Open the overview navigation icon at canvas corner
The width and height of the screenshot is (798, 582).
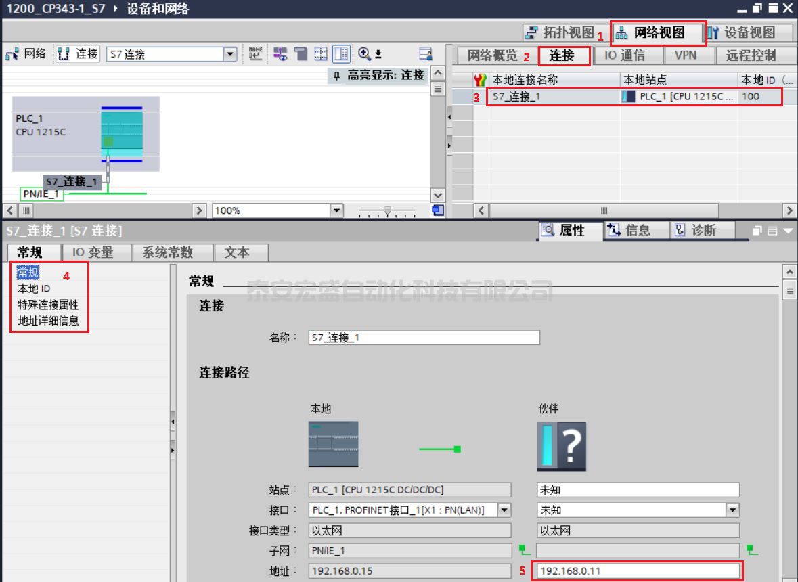click(x=439, y=210)
